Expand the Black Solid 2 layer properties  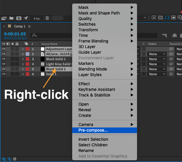point(23,69)
